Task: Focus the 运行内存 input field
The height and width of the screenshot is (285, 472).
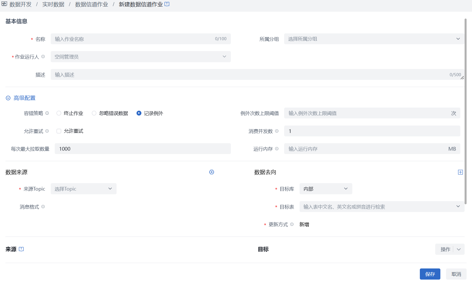Action: click(372, 149)
